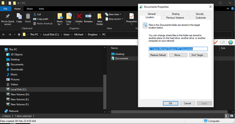Click the Restore Default button
Viewport: 235px width, 124px height.
point(158,55)
